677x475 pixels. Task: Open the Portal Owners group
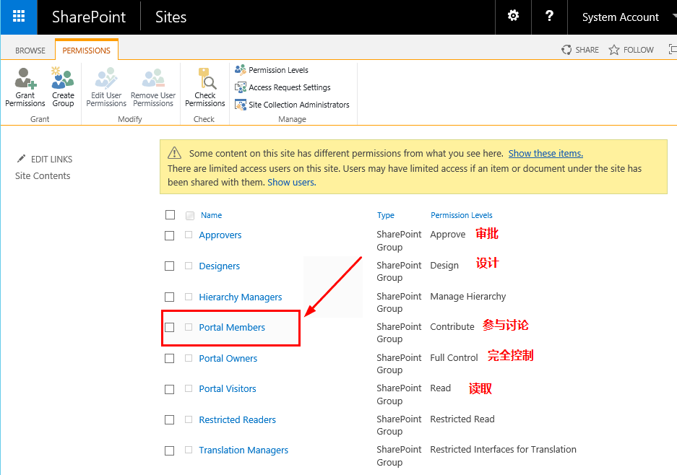pyautogui.click(x=228, y=359)
